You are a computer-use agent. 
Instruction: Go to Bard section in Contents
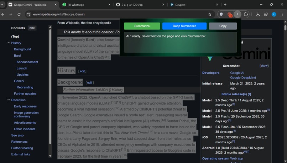(x=17, y=56)
